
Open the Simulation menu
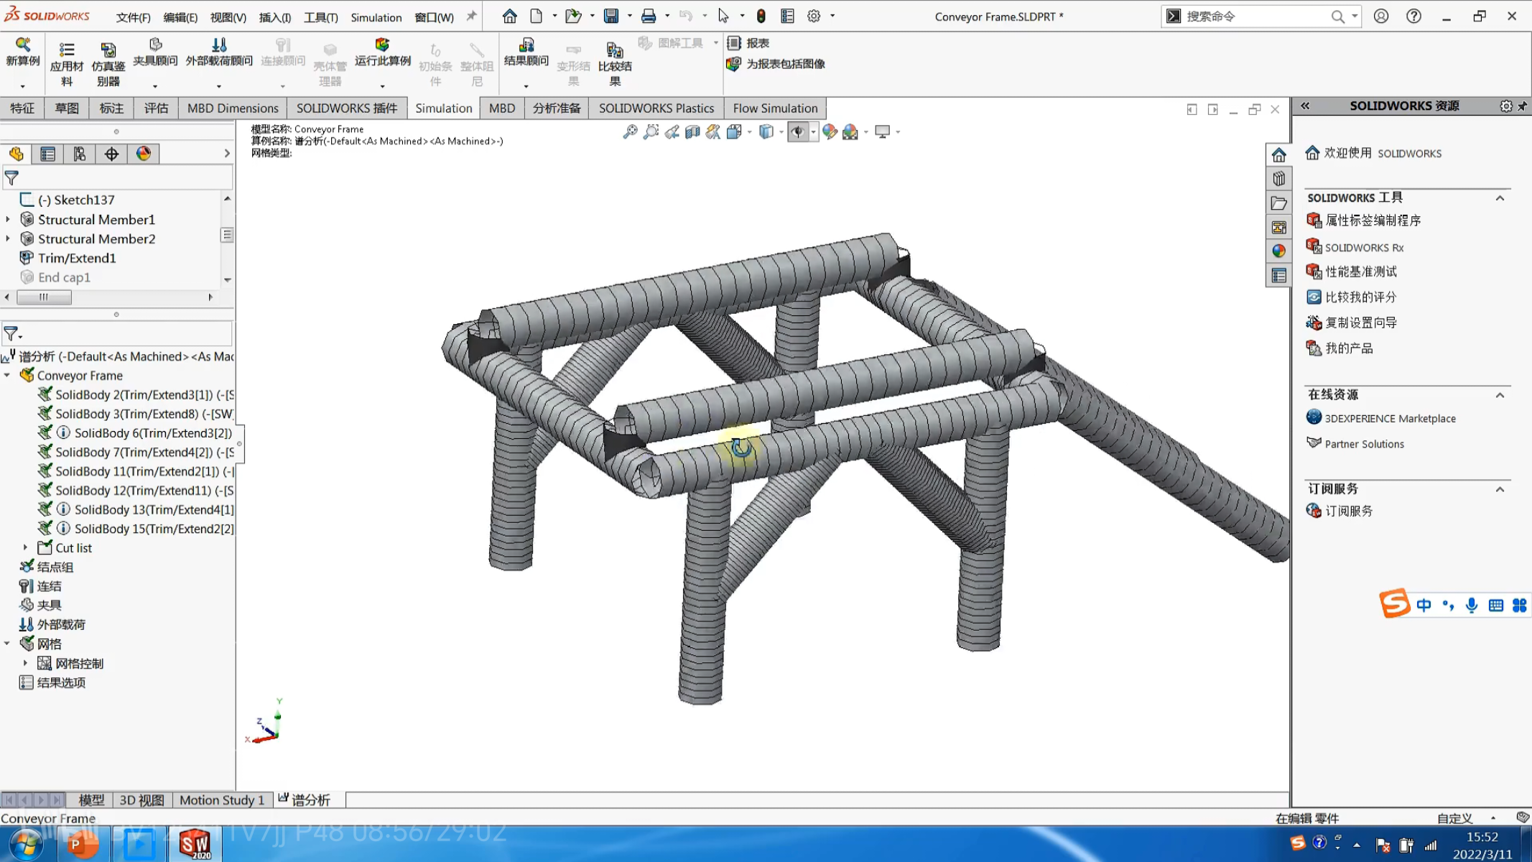(376, 17)
